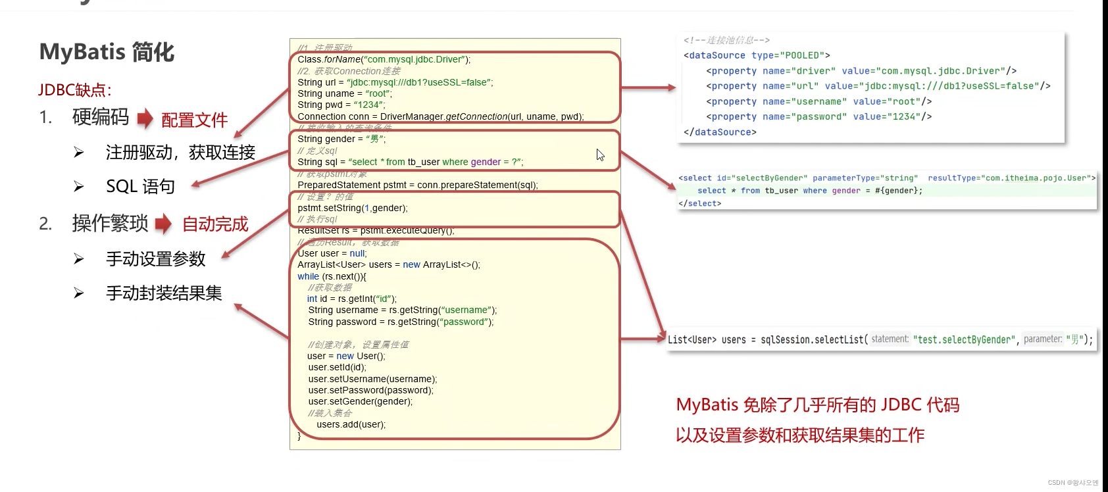
Task: Select the 'String uname = "root"' line
Action: coord(345,93)
